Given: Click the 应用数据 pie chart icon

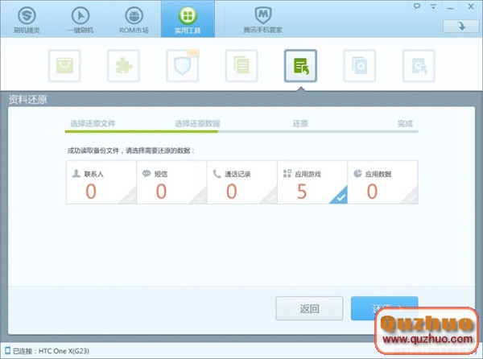Looking at the screenshot, I should pos(357,174).
